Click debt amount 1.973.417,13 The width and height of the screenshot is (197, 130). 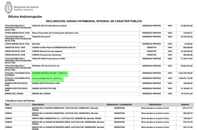187,108
